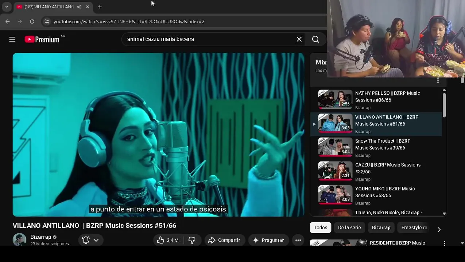
Task: Expand subscription options chevron beside bell
Action: (x=96, y=240)
